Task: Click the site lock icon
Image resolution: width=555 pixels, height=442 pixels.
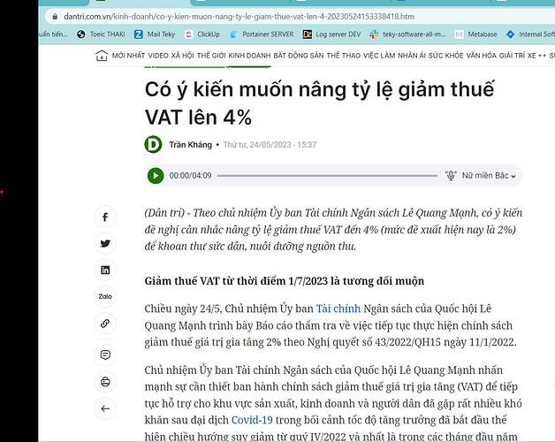Action: (55, 17)
